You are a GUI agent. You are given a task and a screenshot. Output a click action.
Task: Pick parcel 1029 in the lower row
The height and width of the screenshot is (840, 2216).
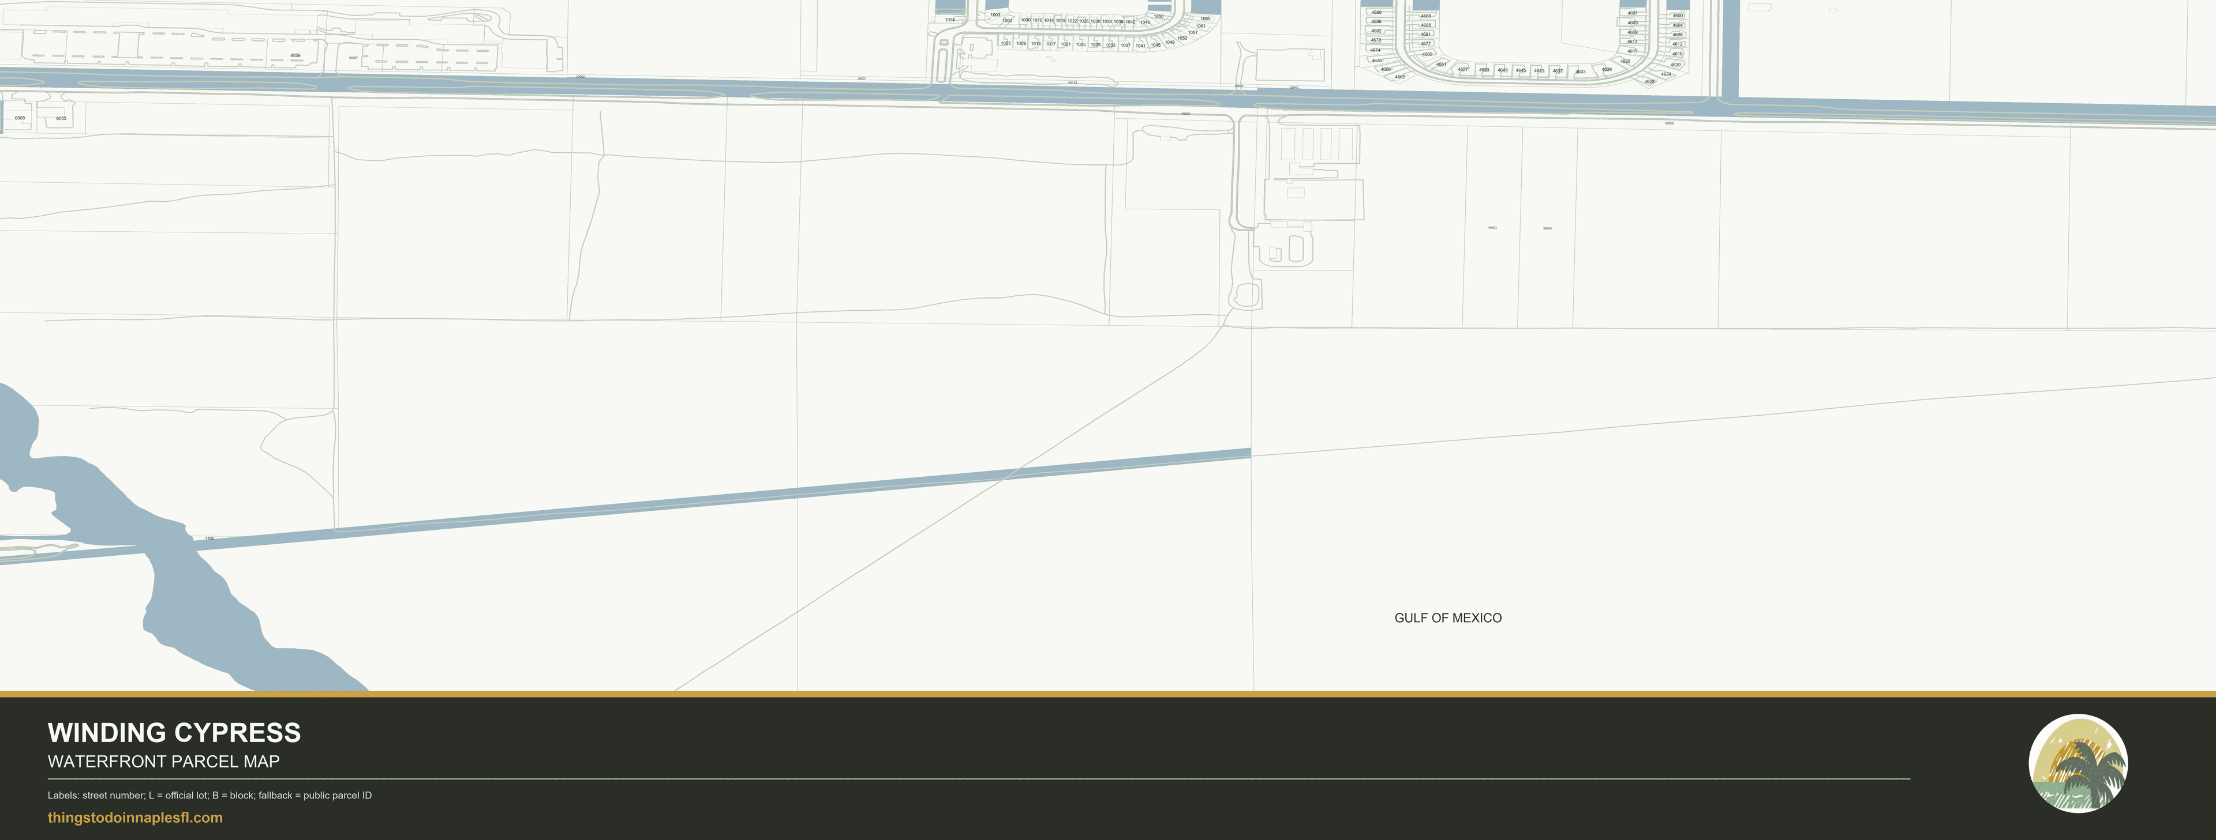pyautogui.click(x=1096, y=45)
